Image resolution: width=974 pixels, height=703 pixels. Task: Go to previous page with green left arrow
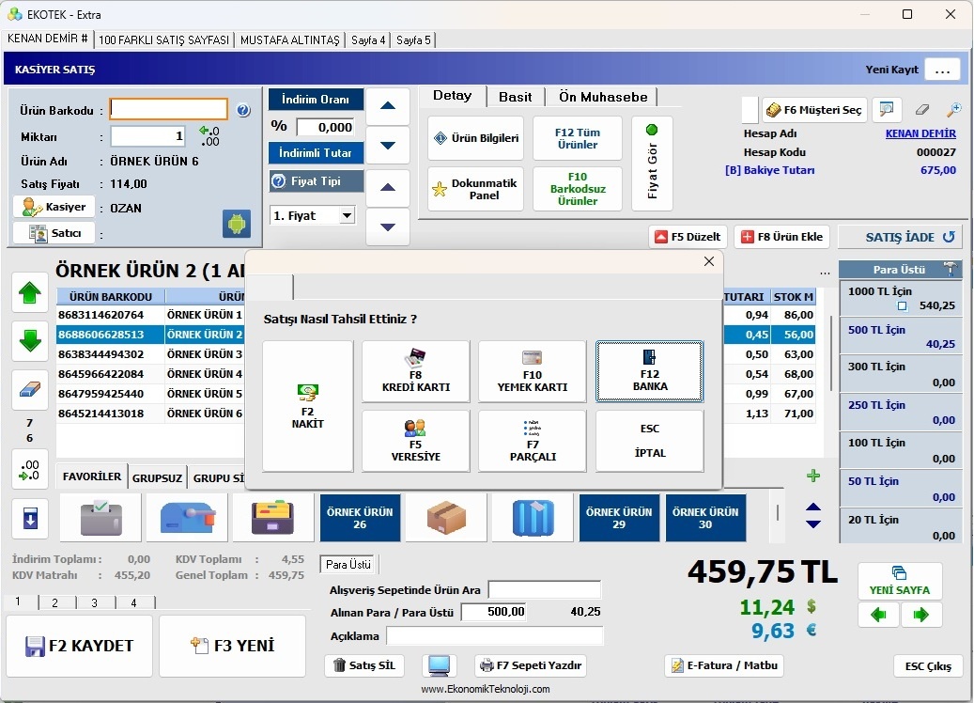pyautogui.click(x=878, y=615)
